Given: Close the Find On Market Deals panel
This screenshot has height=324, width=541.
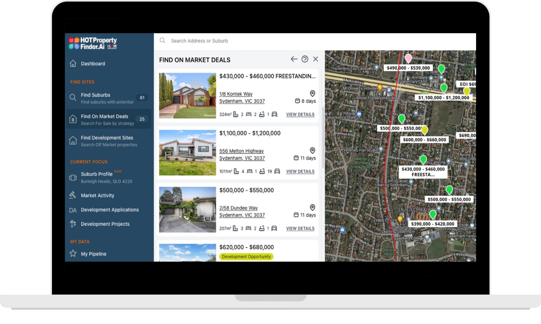Looking at the screenshot, I should [315, 59].
